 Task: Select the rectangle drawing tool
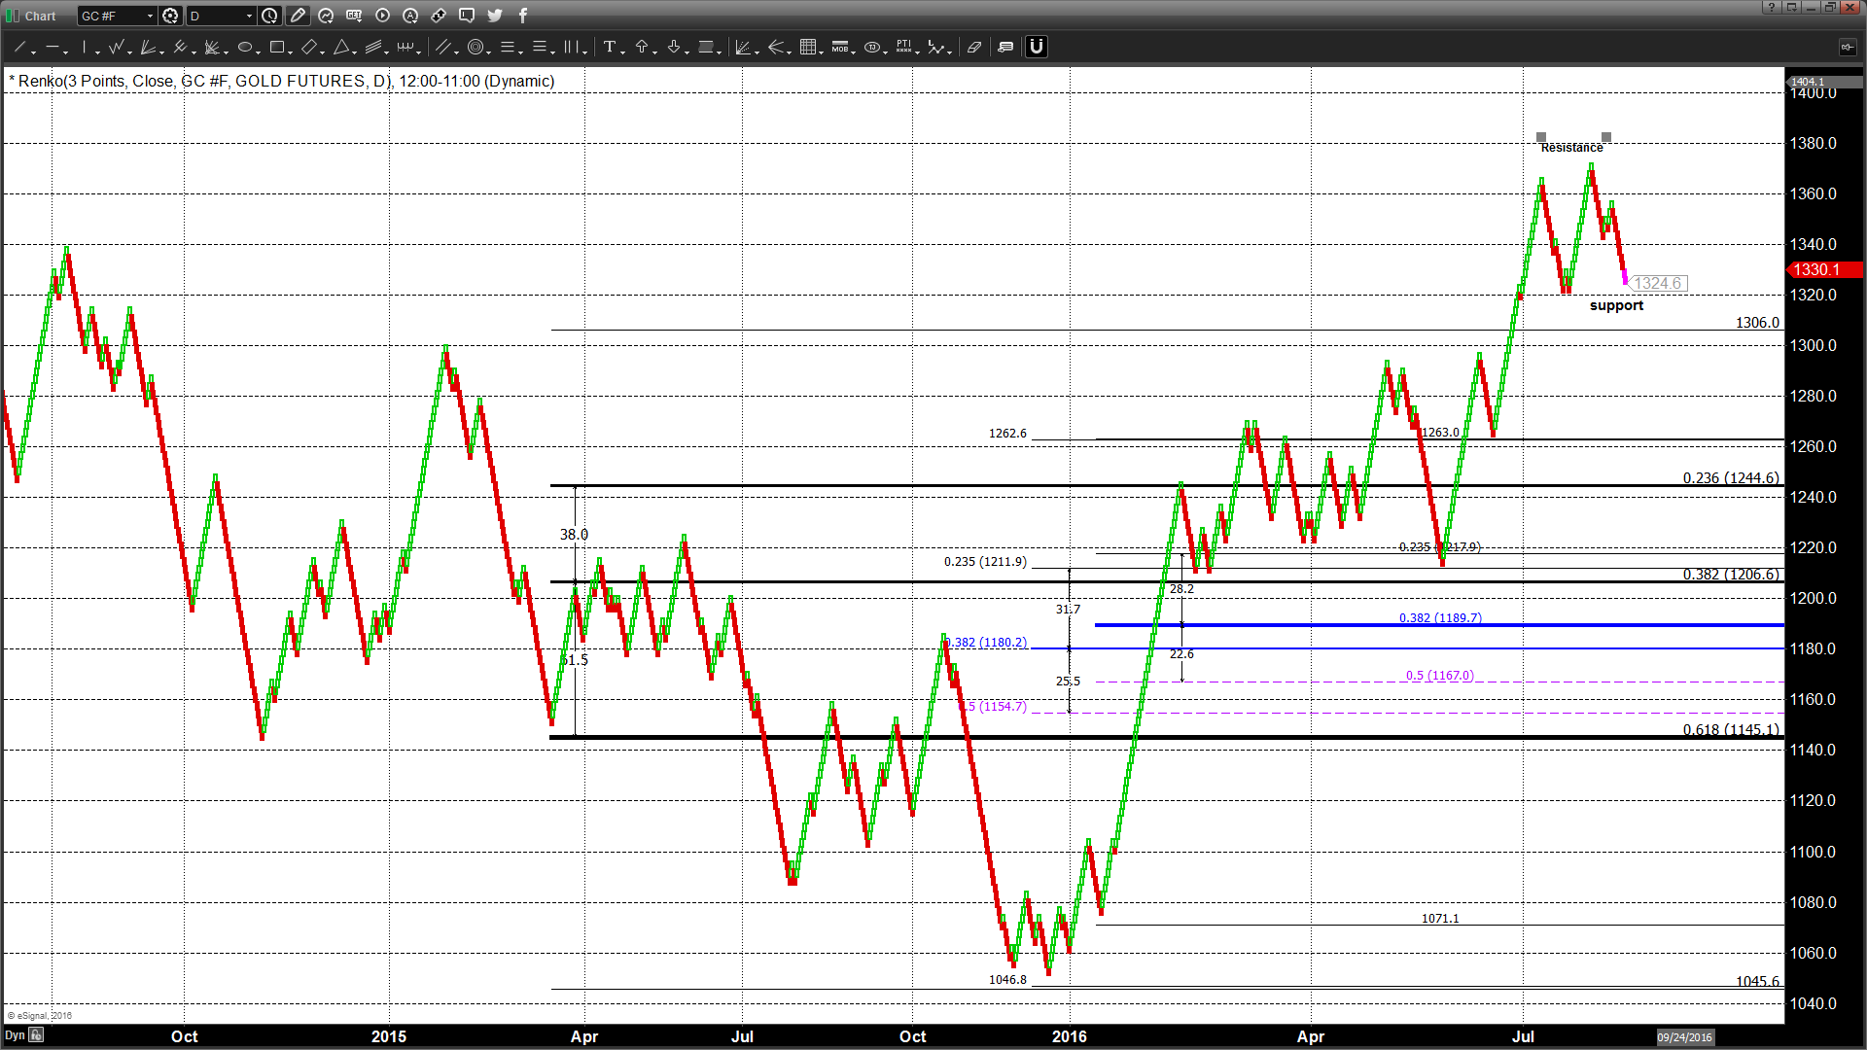pos(277,47)
